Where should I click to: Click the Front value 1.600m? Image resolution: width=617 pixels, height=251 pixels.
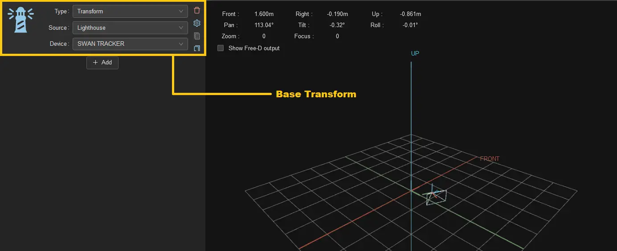pos(264,14)
